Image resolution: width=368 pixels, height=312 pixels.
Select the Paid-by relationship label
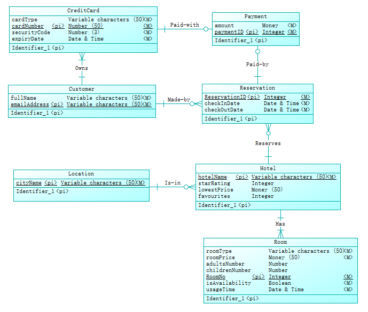(x=257, y=65)
